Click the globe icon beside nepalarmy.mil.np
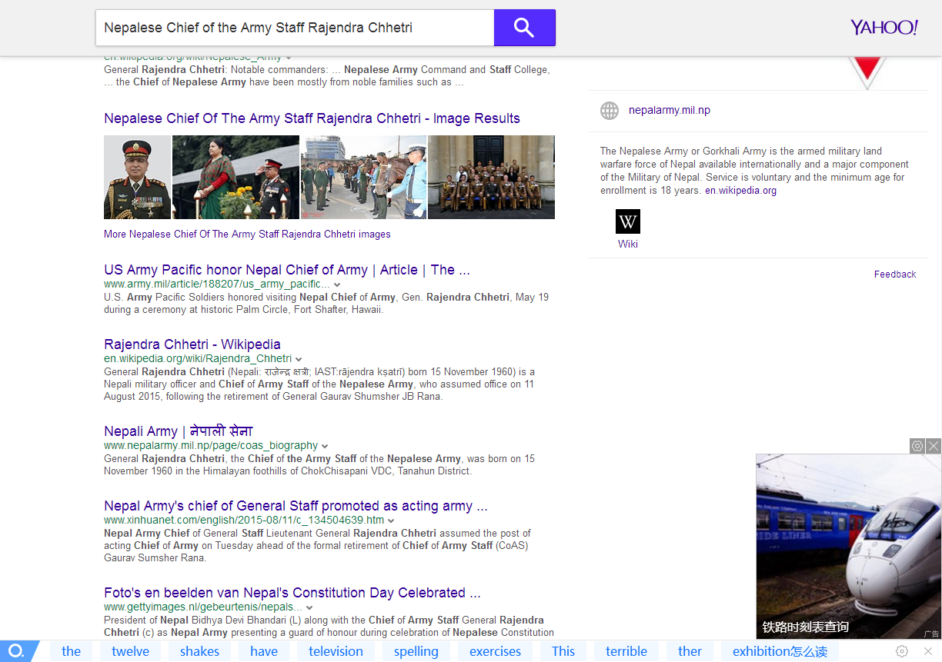Image resolution: width=942 pixels, height=662 pixels. tap(610, 111)
